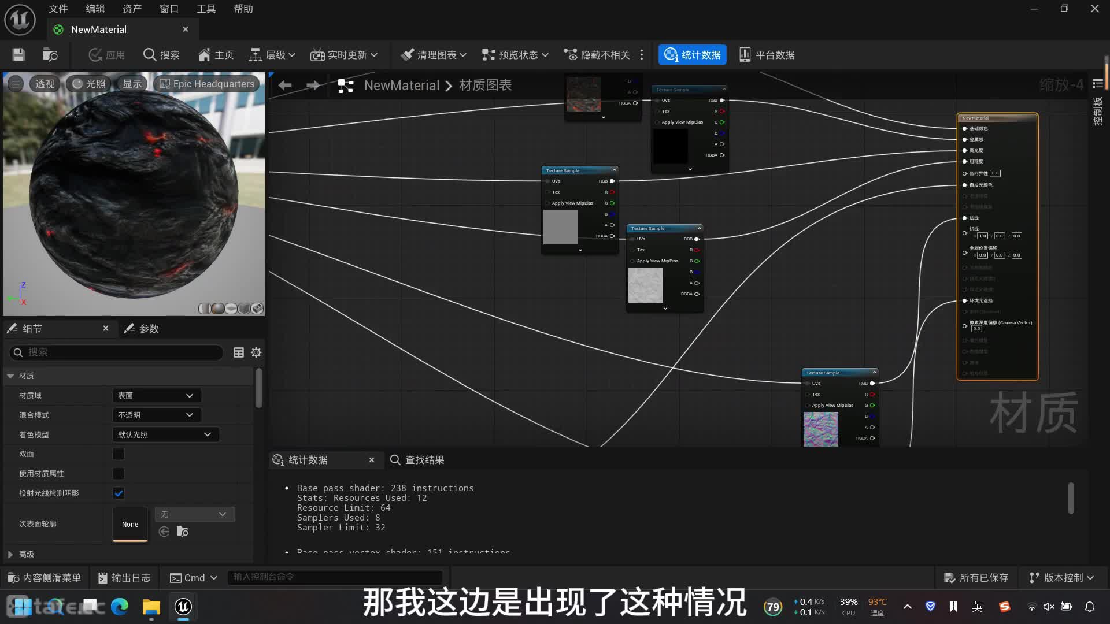Open the 工具 menu

point(206,9)
